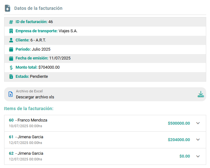Image resolution: width=210 pixels, height=168 pixels.
Task: Click the Excel file icon
Action: (x=10, y=94)
